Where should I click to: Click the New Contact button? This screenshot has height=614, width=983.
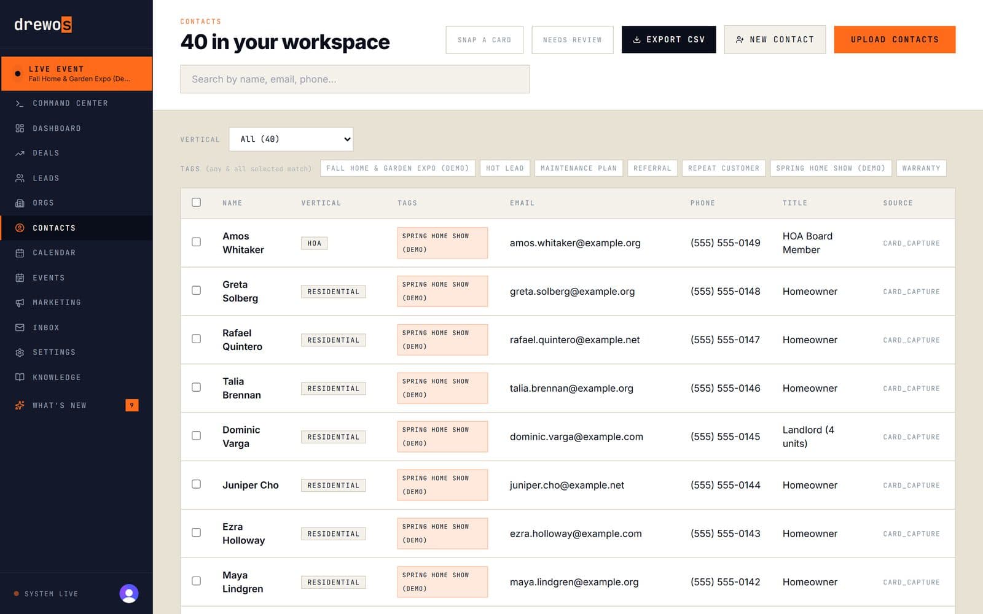coord(775,40)
